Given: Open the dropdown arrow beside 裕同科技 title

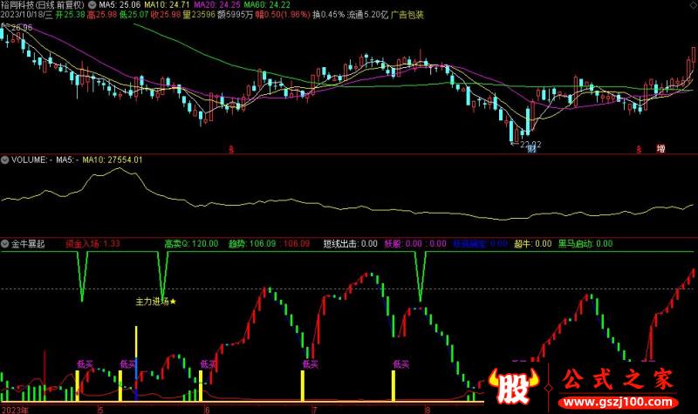Looking at the screenshot, I should [x=92, y=5].
